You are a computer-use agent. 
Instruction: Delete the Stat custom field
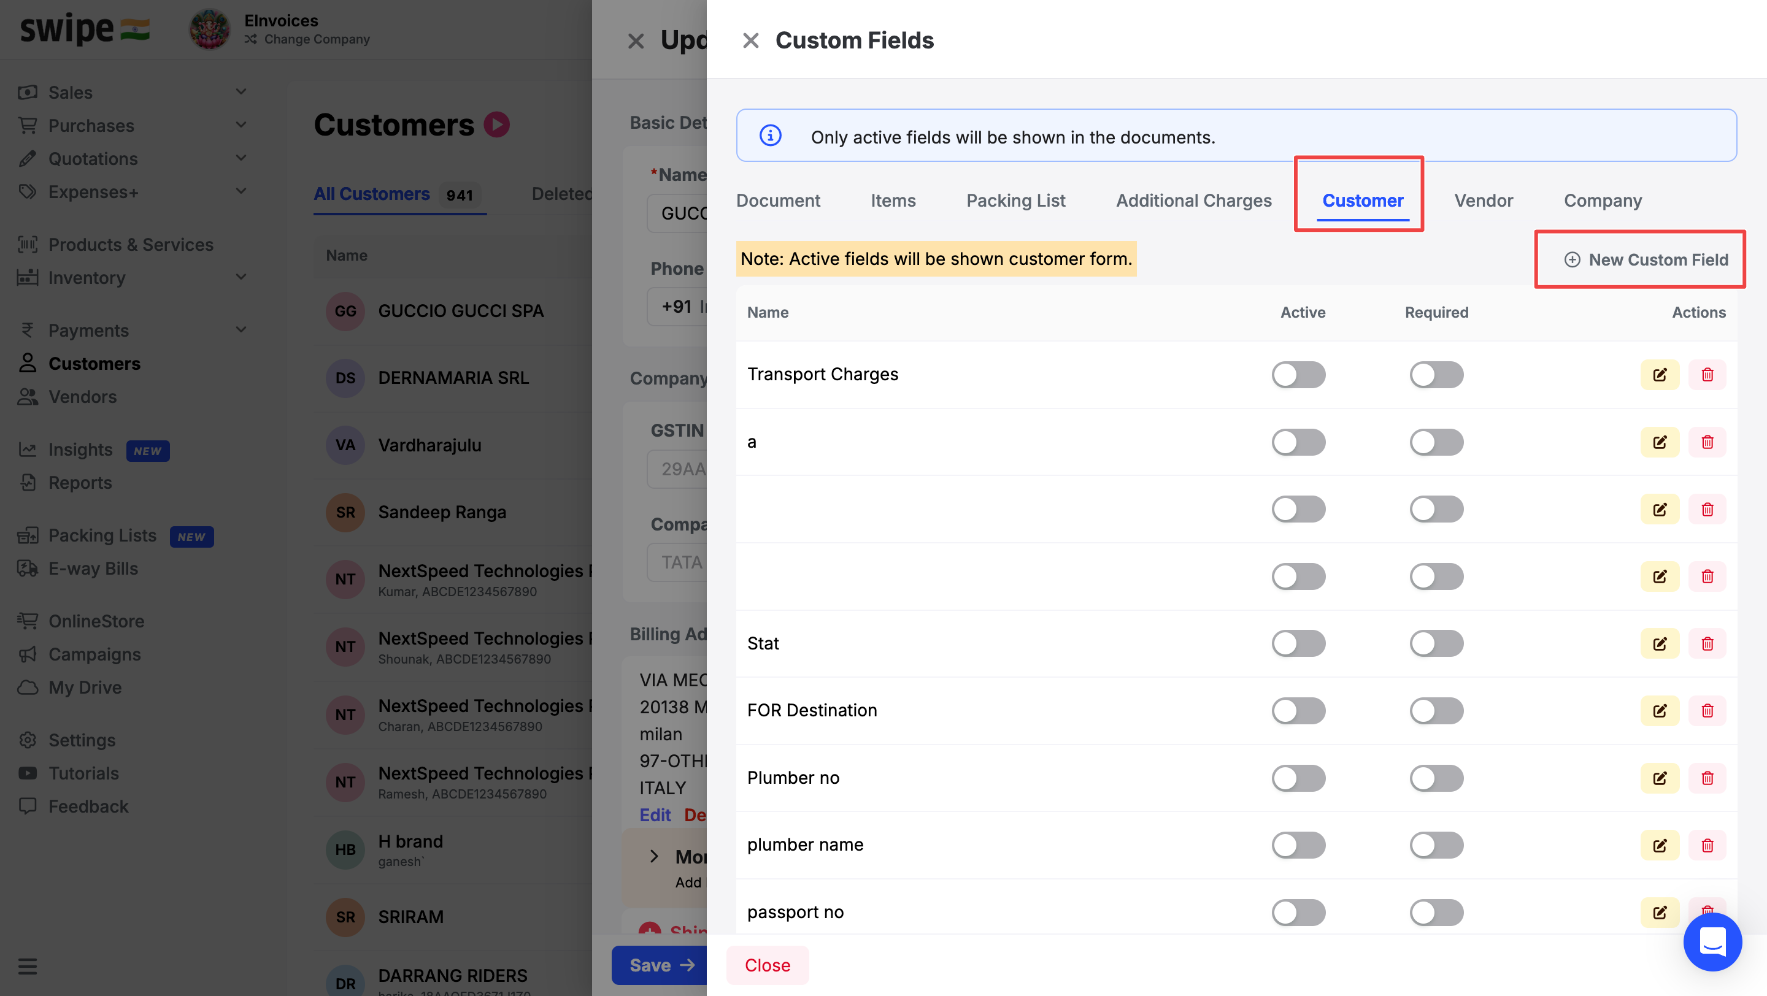click(x=1707, y=644)
